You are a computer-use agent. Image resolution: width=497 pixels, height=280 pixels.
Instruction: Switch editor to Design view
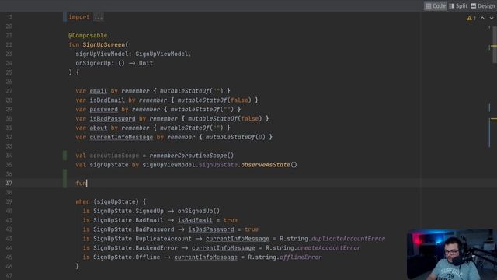click(x=483, y=5)
